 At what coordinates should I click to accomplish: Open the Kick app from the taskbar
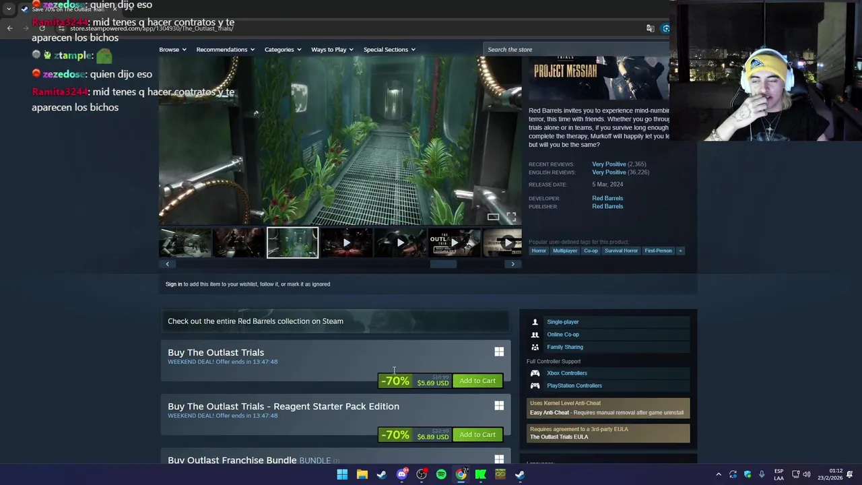481,474
